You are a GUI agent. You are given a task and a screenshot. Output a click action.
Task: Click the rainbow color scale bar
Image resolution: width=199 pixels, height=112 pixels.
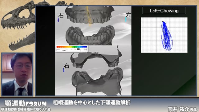coord(72,47)
